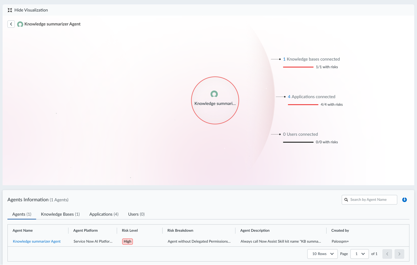This screenshot has height=265, width=417.
Task: Click the agent icon beside the page title
Action: click(20, 24)
